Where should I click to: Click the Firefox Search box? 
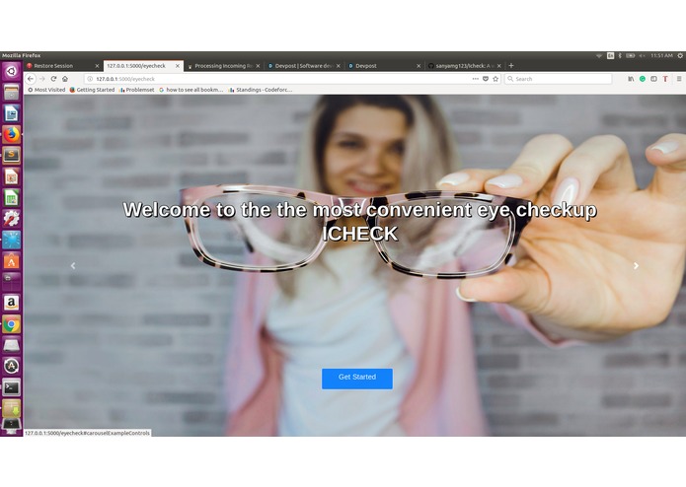pyautogui.click(x=559, y=79)
